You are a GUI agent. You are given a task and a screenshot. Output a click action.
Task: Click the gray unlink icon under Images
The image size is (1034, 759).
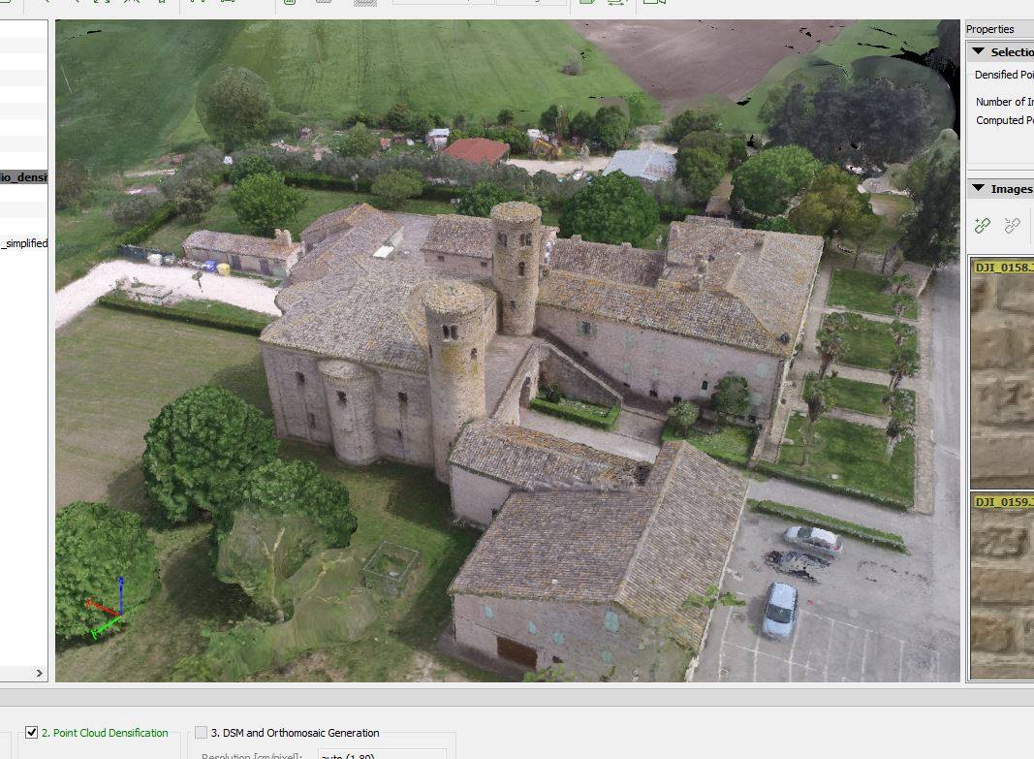click(x=1013, y=226)
